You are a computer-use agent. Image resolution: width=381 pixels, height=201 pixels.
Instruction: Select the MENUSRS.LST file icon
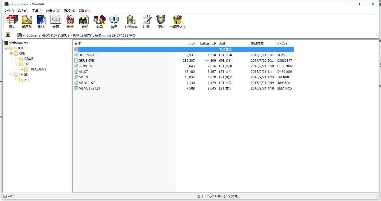[76, 88]
